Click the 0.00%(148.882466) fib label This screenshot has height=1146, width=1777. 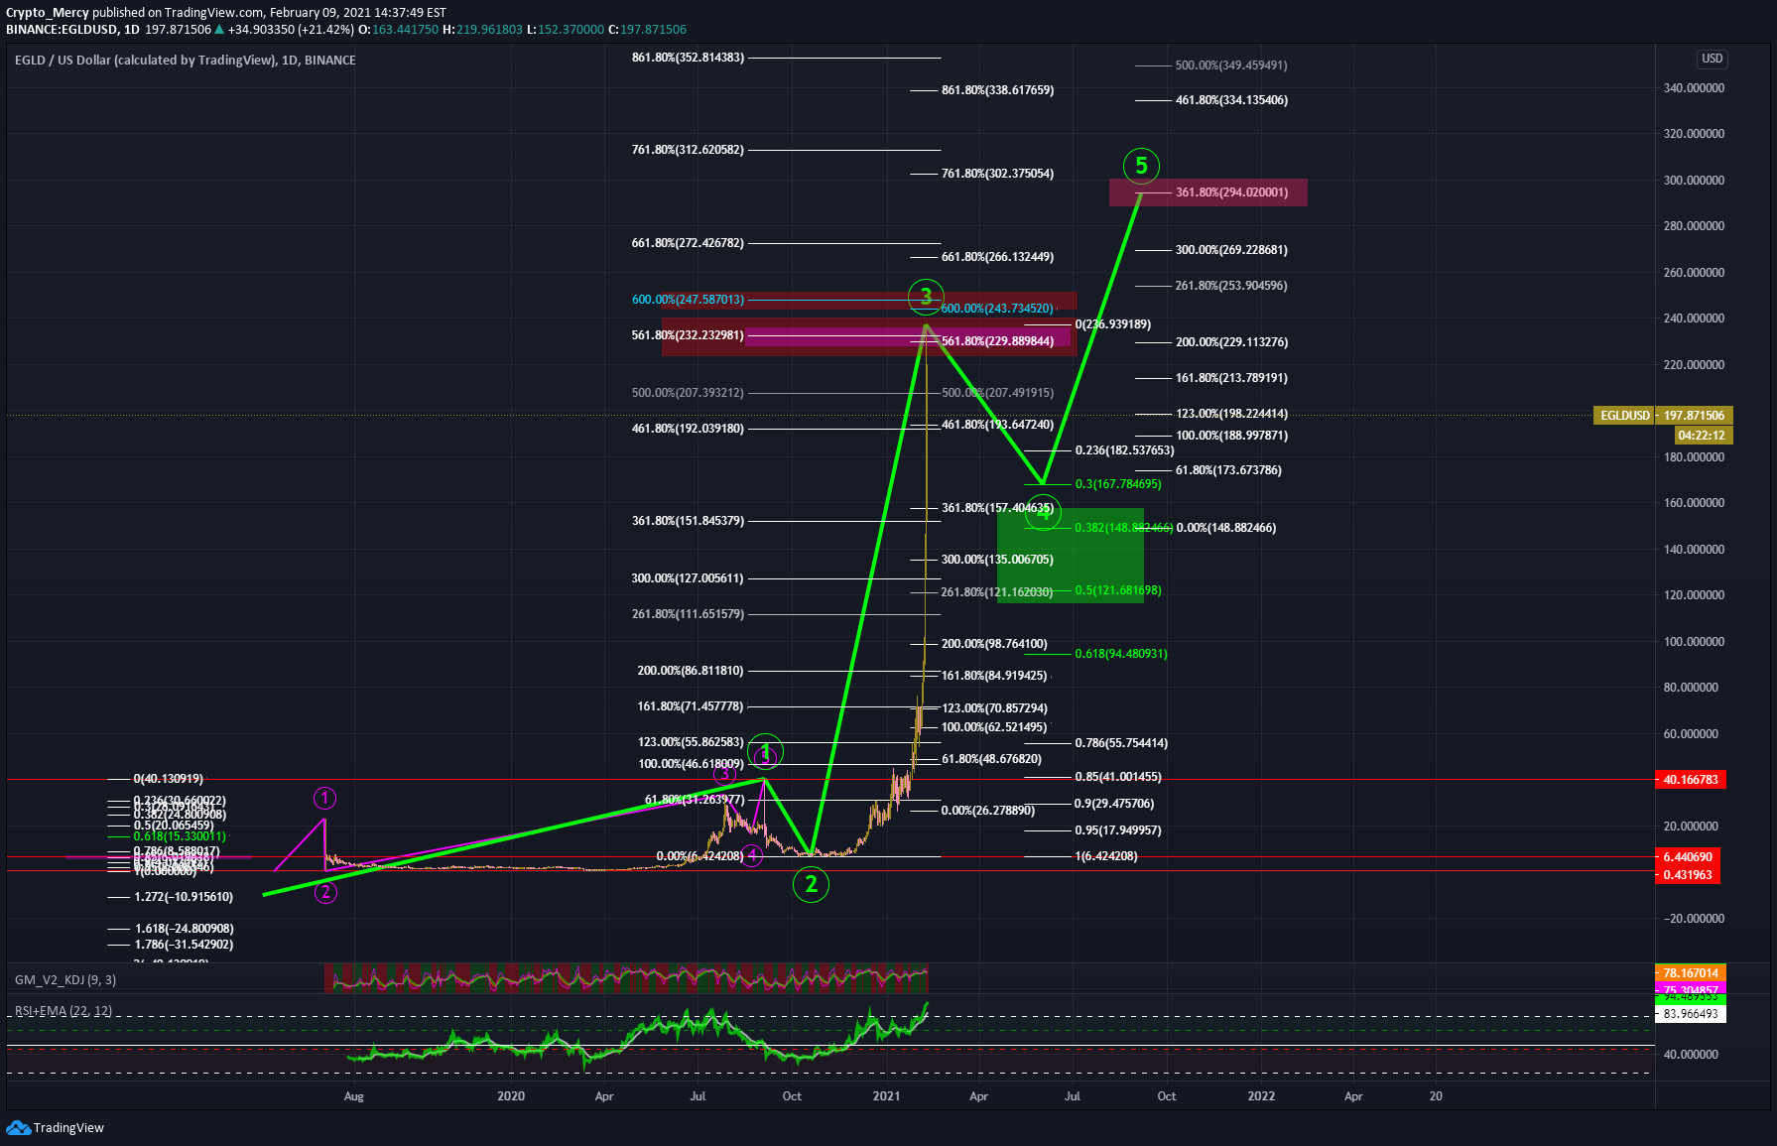point(1226,528)
